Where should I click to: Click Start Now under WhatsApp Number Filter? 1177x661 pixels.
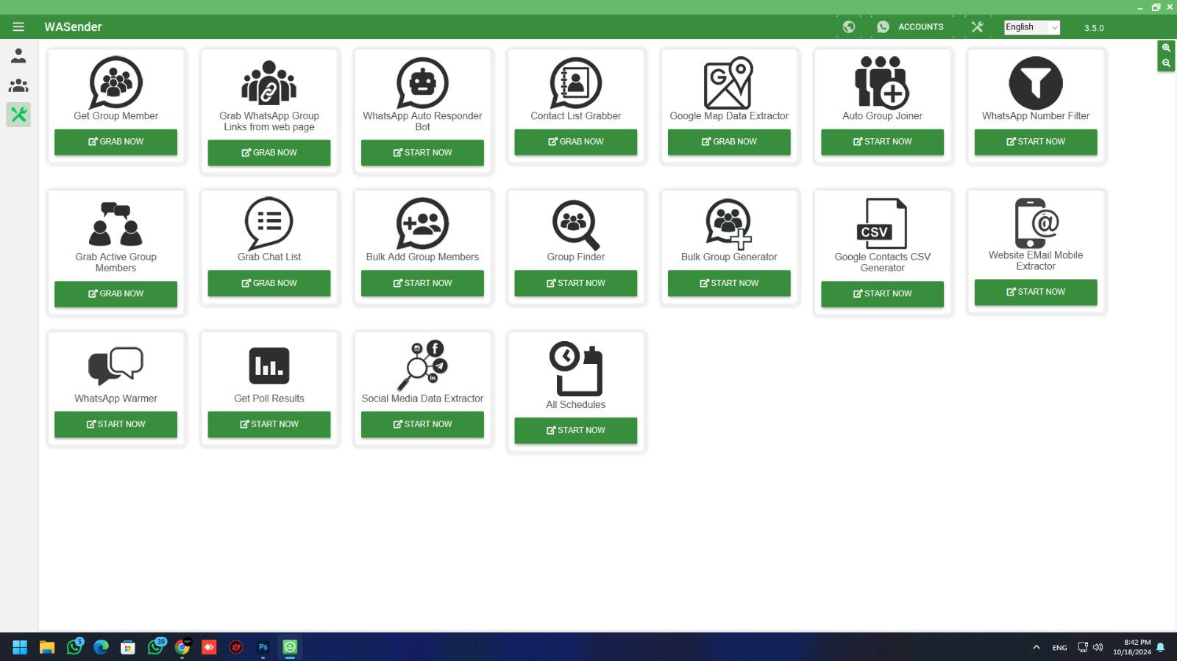(x=1036, y=142)
